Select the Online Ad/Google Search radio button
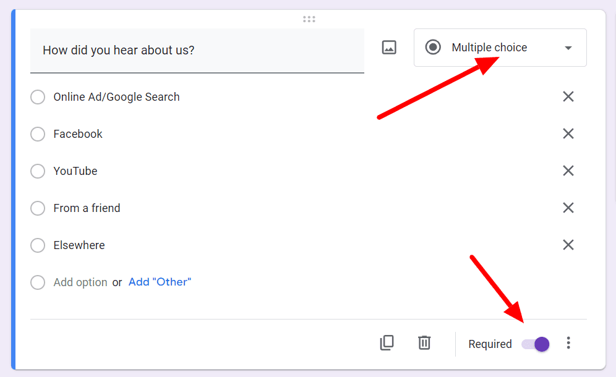Image resolution: width=616 pixels, height=377 pixels. coord(38,97)
